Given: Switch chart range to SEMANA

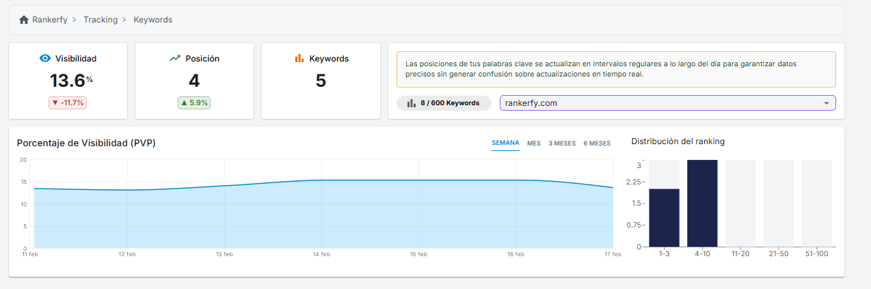Looking at the screenshot, I should (505, 143).
